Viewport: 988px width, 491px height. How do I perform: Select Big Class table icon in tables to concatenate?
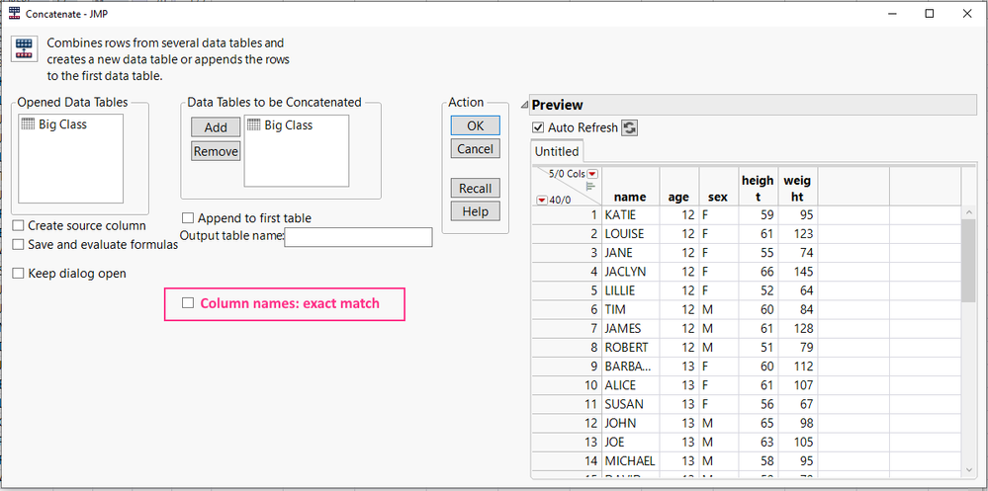tap(254, 125)
